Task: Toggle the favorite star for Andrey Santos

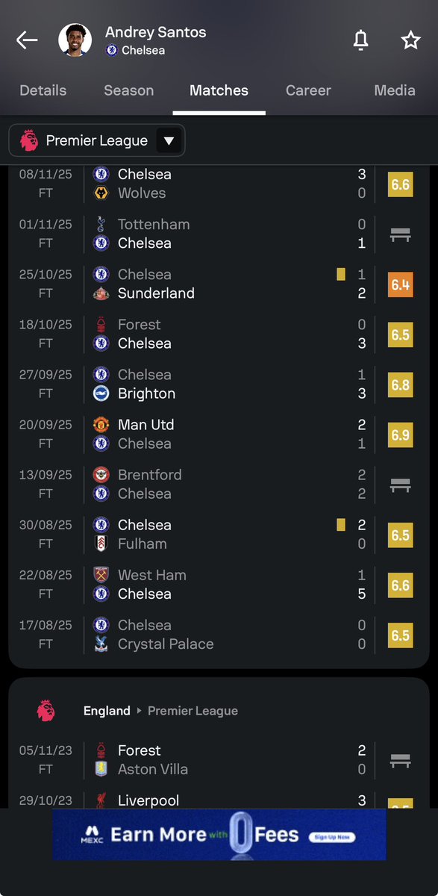Action: 411,40
